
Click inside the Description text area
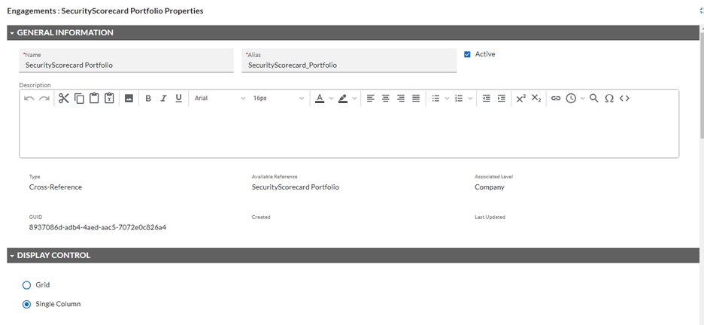coord(349,132)
